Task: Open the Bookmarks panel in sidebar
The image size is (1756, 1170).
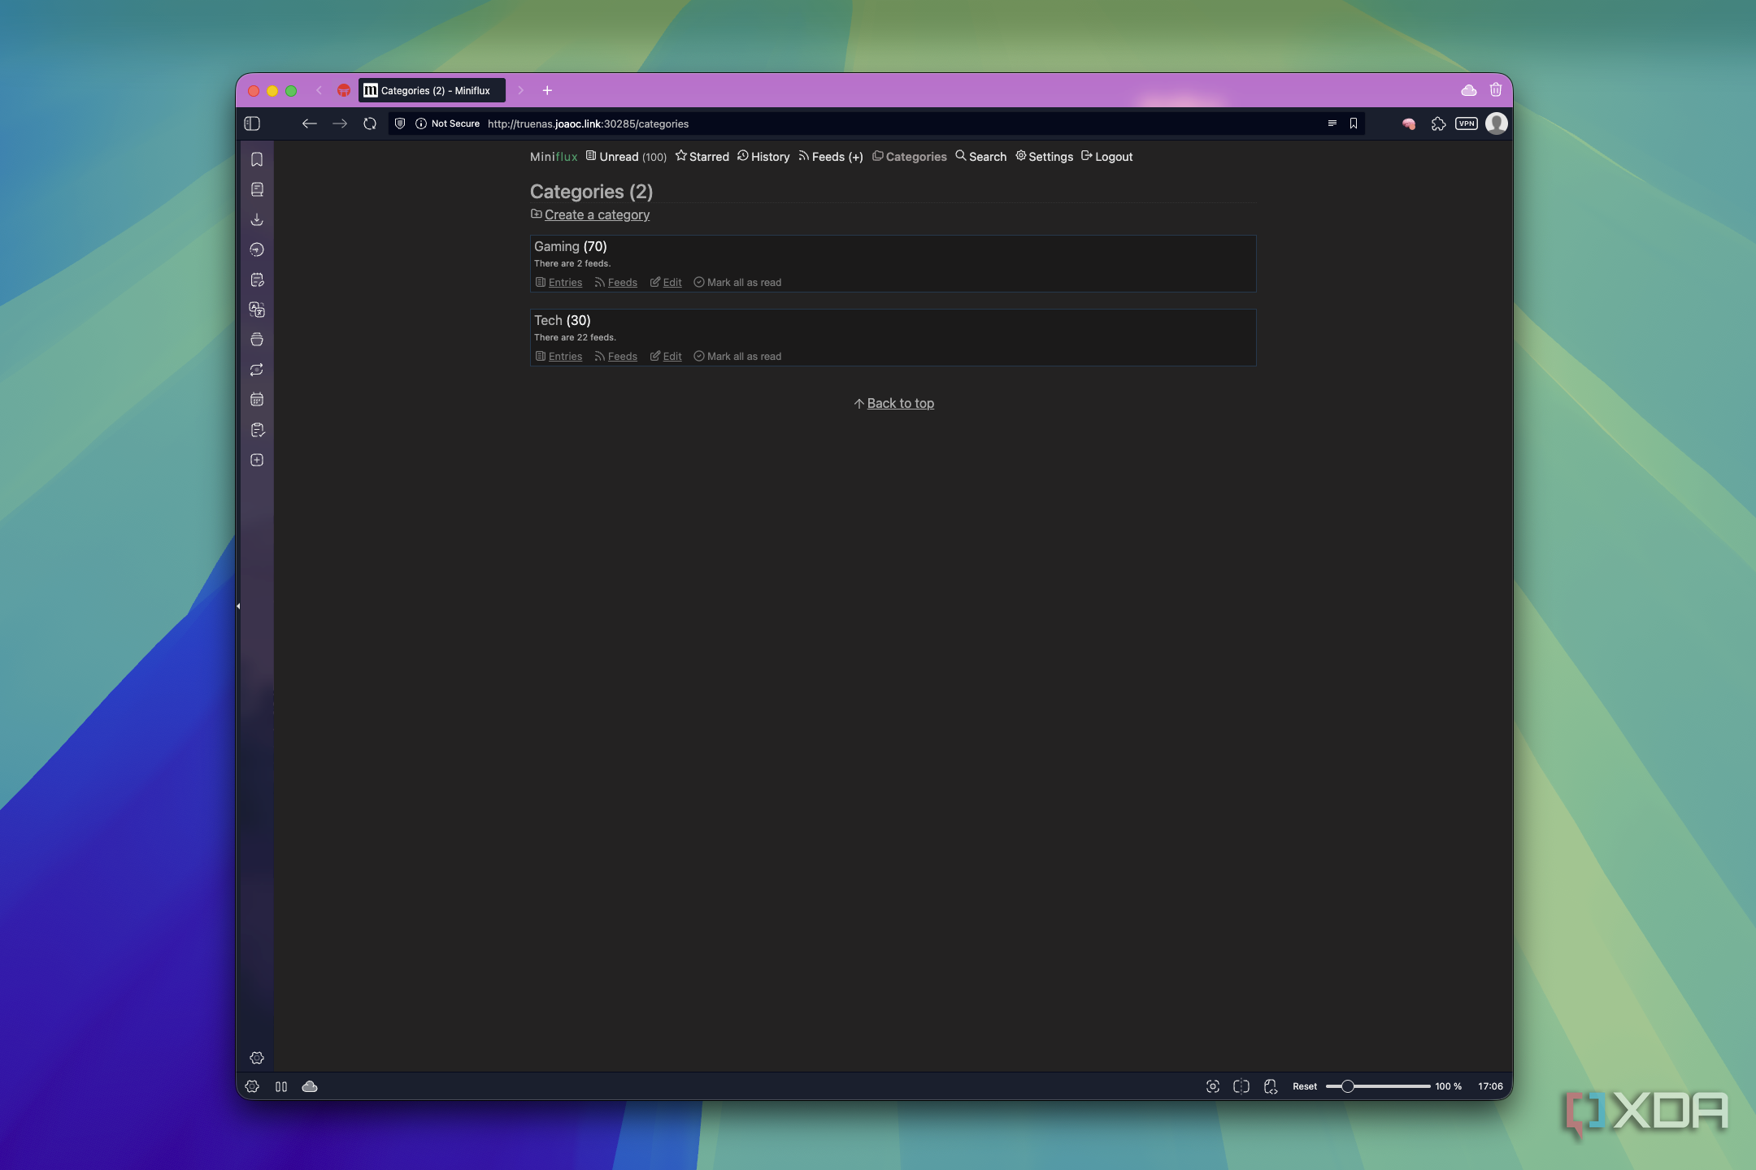Action: pyautogui.click(x=257, y=159)
